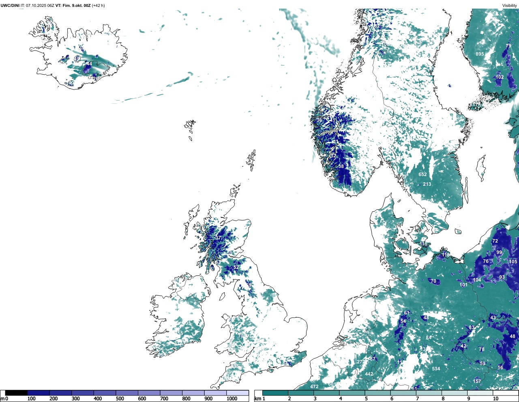Click the '56' visibility value
519x402 pixels.
tap(501, 368)
